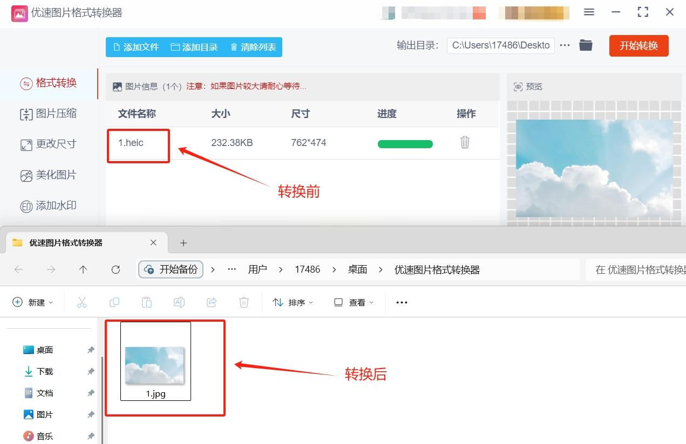686x444 pixels.
Task: Click the Explorer cut scissors icon
Action: [x=82, y=302]
